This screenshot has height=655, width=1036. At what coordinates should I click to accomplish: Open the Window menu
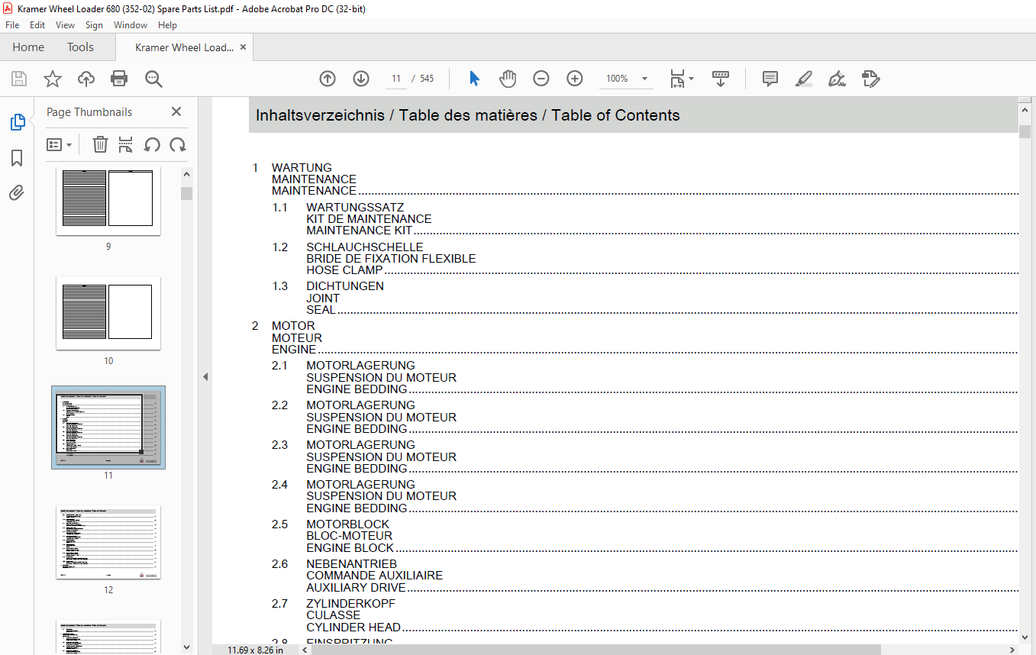131,25
